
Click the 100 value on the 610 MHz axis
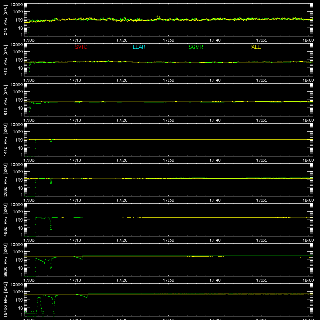19,100
